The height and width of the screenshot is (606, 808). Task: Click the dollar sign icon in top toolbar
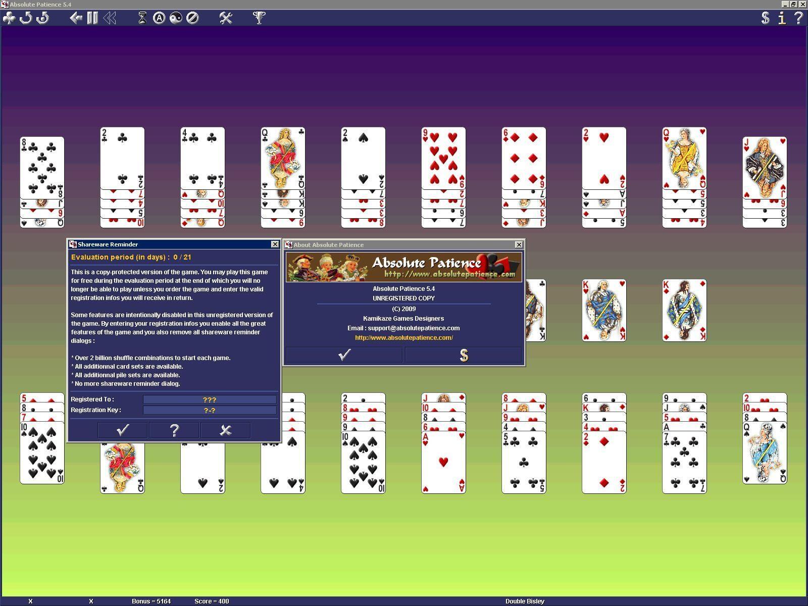766,18
